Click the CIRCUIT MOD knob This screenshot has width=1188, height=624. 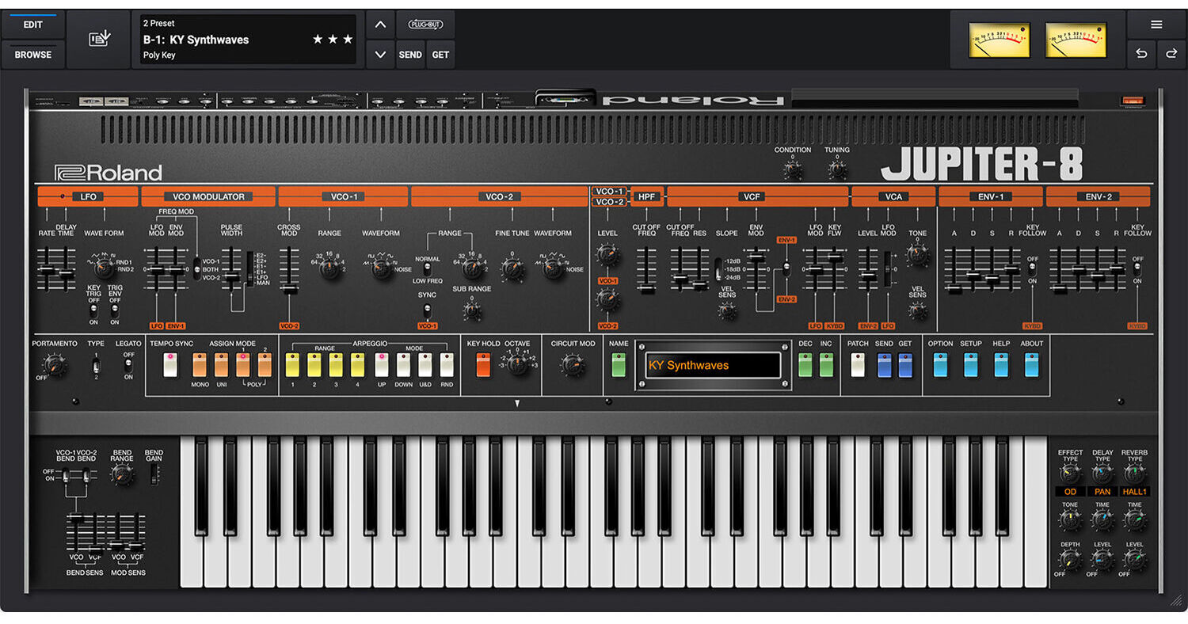[x=571, y=365]
